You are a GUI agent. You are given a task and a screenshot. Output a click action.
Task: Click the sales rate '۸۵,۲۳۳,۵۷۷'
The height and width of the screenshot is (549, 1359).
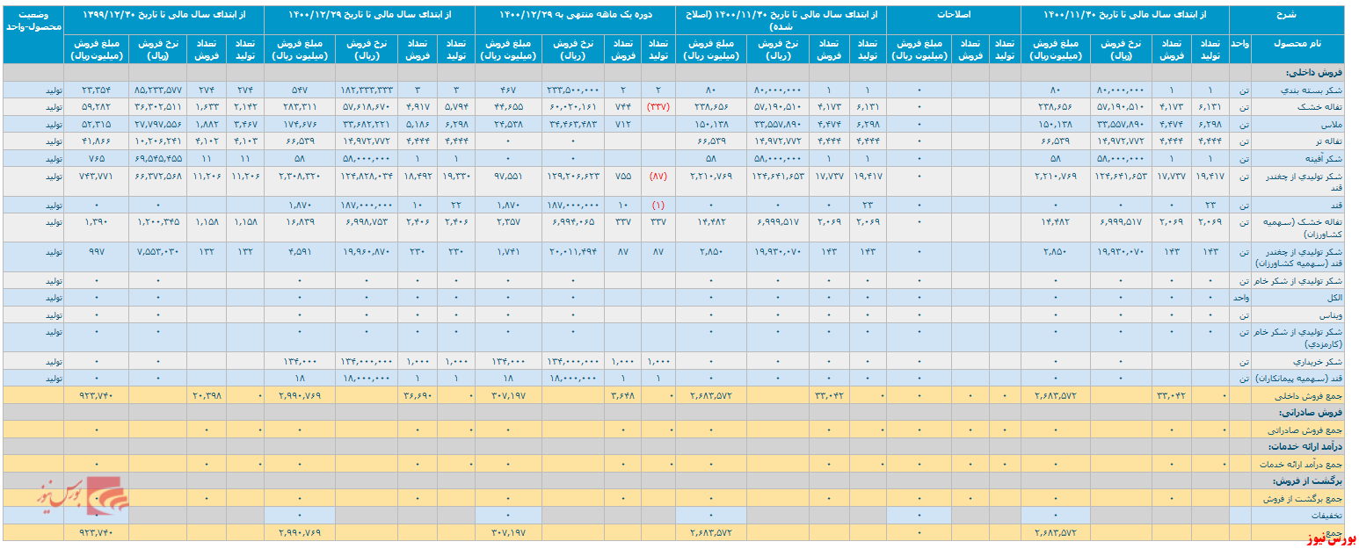point(158,90)
